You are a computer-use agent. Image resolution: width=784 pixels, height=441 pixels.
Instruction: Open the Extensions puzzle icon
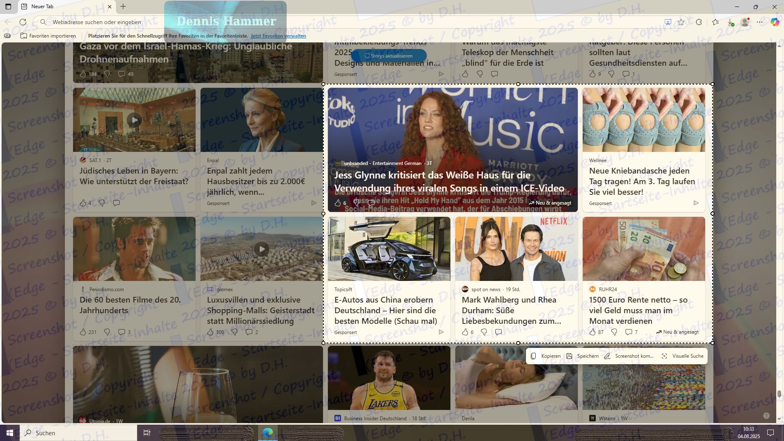pyautogui.click(x=699, y=22)
